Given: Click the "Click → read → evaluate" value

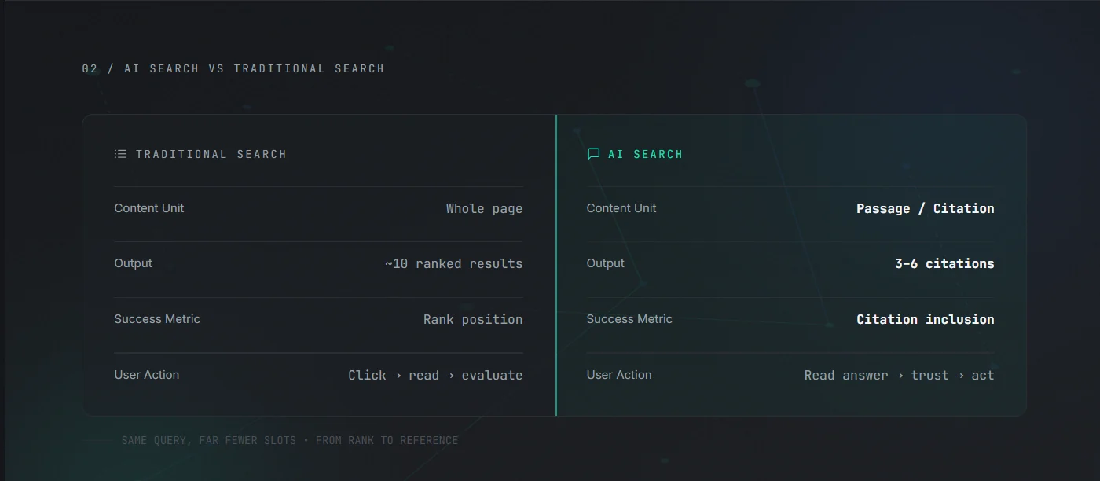Looking at the screenshot, I should click(x=435, y=375).
